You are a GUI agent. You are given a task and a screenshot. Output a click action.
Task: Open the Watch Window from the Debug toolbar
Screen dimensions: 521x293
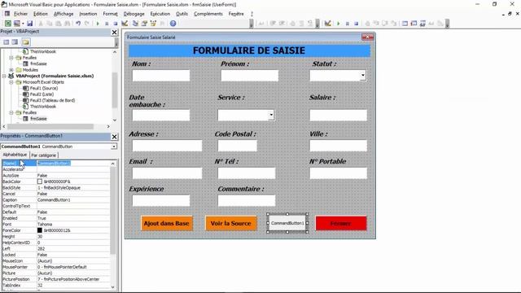click(x=422, y=24)
